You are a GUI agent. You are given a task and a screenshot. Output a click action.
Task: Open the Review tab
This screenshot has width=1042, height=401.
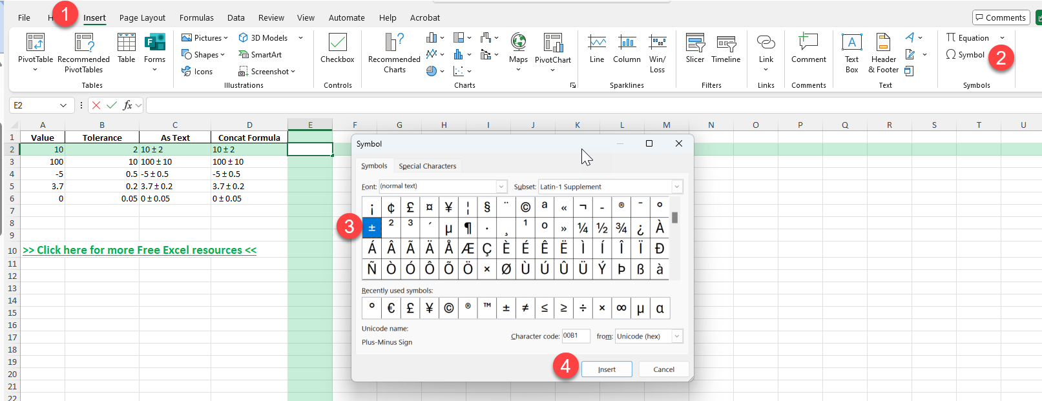[x=271, y=17]
